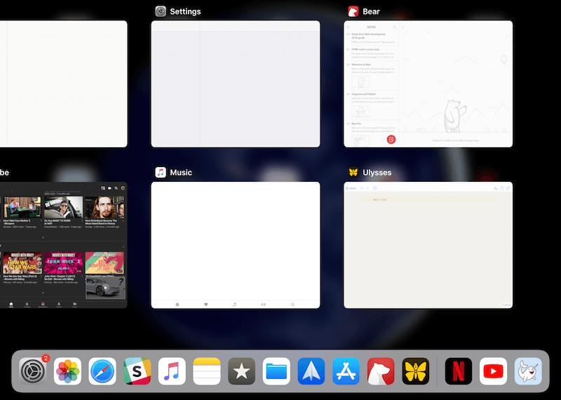
Task: Switch to the Settings app card
Action: tap(236, 84)
